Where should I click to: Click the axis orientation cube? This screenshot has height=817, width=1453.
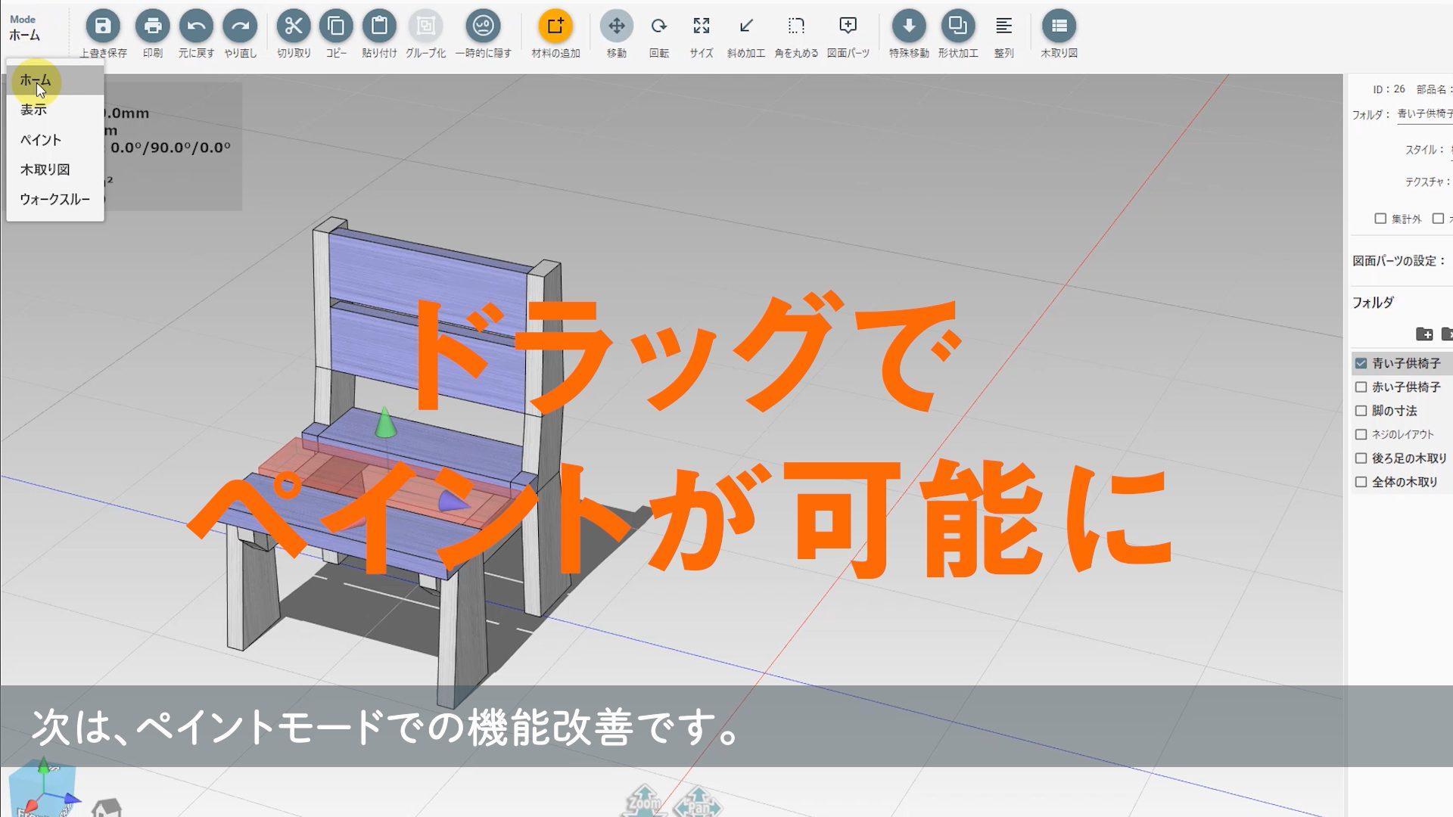coord(44,788)
